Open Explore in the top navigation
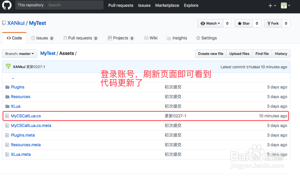Image resolution: width=300 pixels, height=176 pixels. pyautogui.click(x=191, y=5)
